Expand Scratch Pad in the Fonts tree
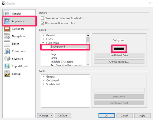Viewport: 153px width, 120px height. [x=43, y=84]
